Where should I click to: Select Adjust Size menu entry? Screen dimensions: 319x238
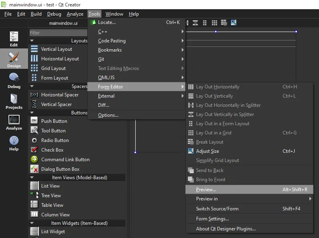pyautogui.click(x=207, y=151)
